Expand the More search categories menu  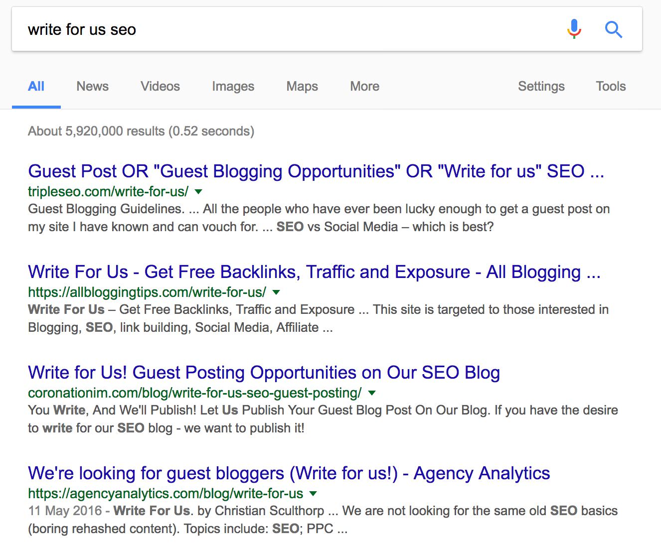364,86
